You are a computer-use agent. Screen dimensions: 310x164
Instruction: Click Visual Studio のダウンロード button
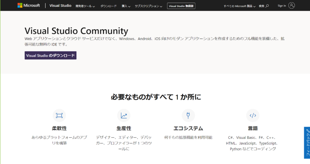tap(51, 55)
